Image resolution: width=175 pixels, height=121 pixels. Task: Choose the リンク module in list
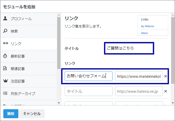29,44
